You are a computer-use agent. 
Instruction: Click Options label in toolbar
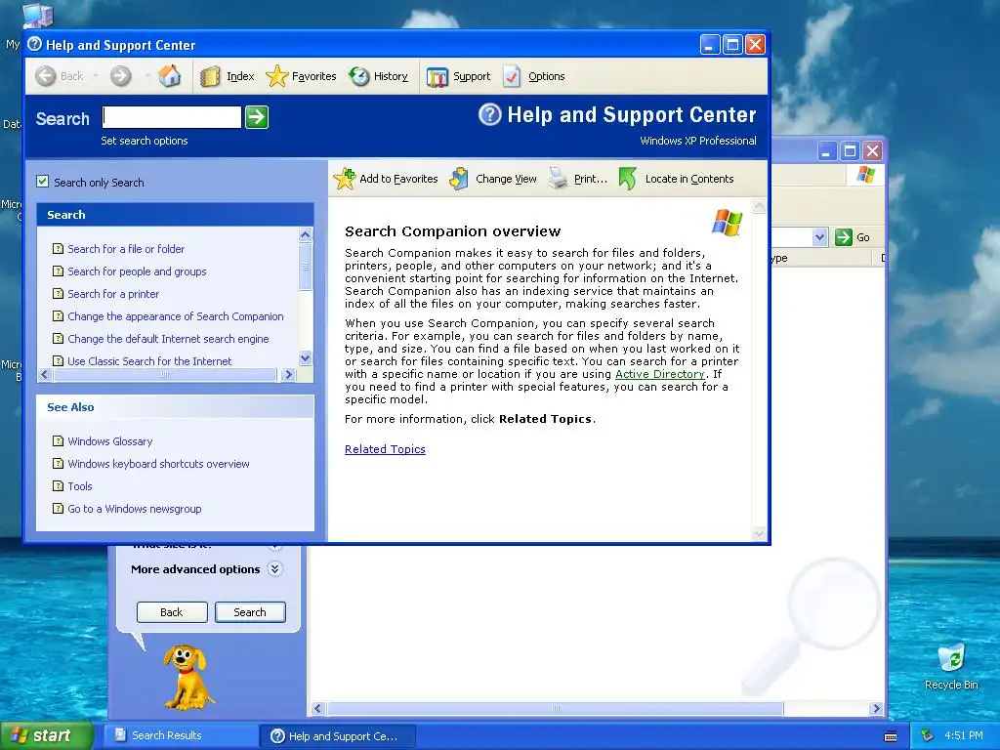point(547,76)
